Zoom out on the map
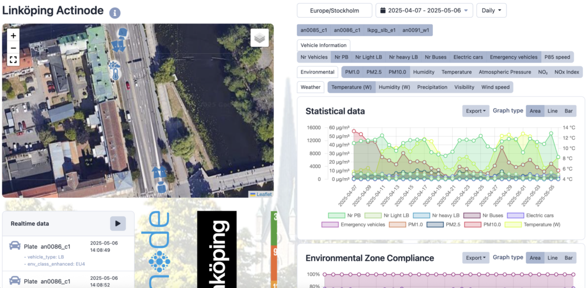 [13, 48]
